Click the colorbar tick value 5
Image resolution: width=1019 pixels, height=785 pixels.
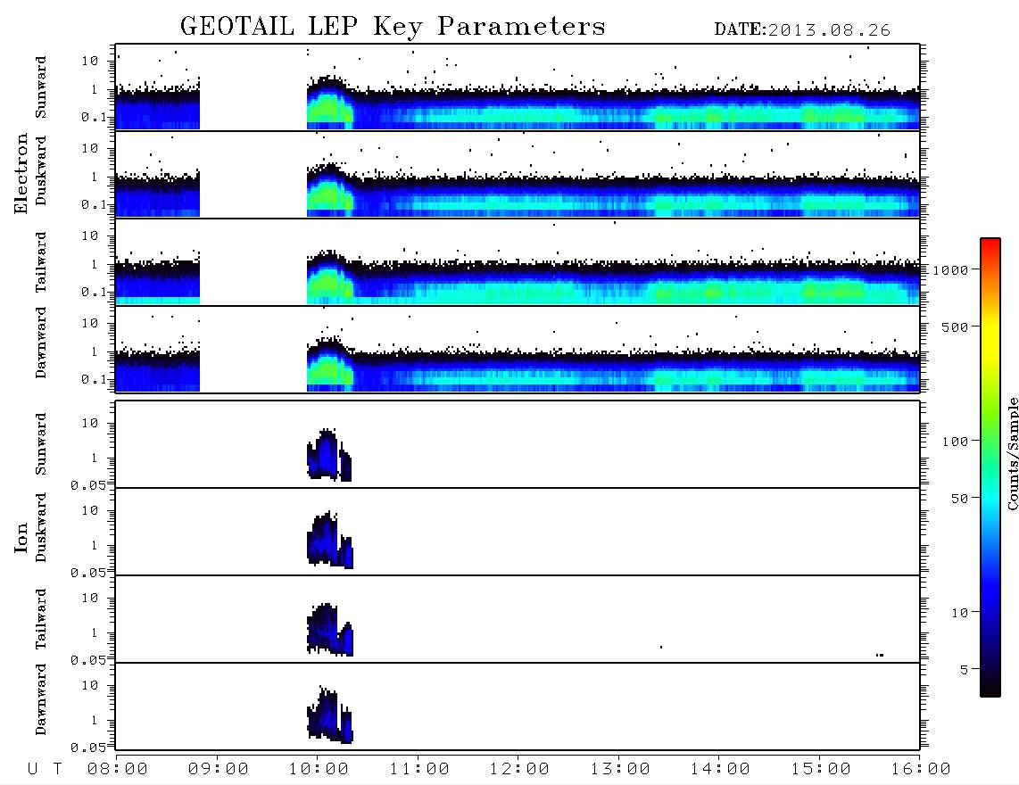pyautogui.click(x=965, y=670)
